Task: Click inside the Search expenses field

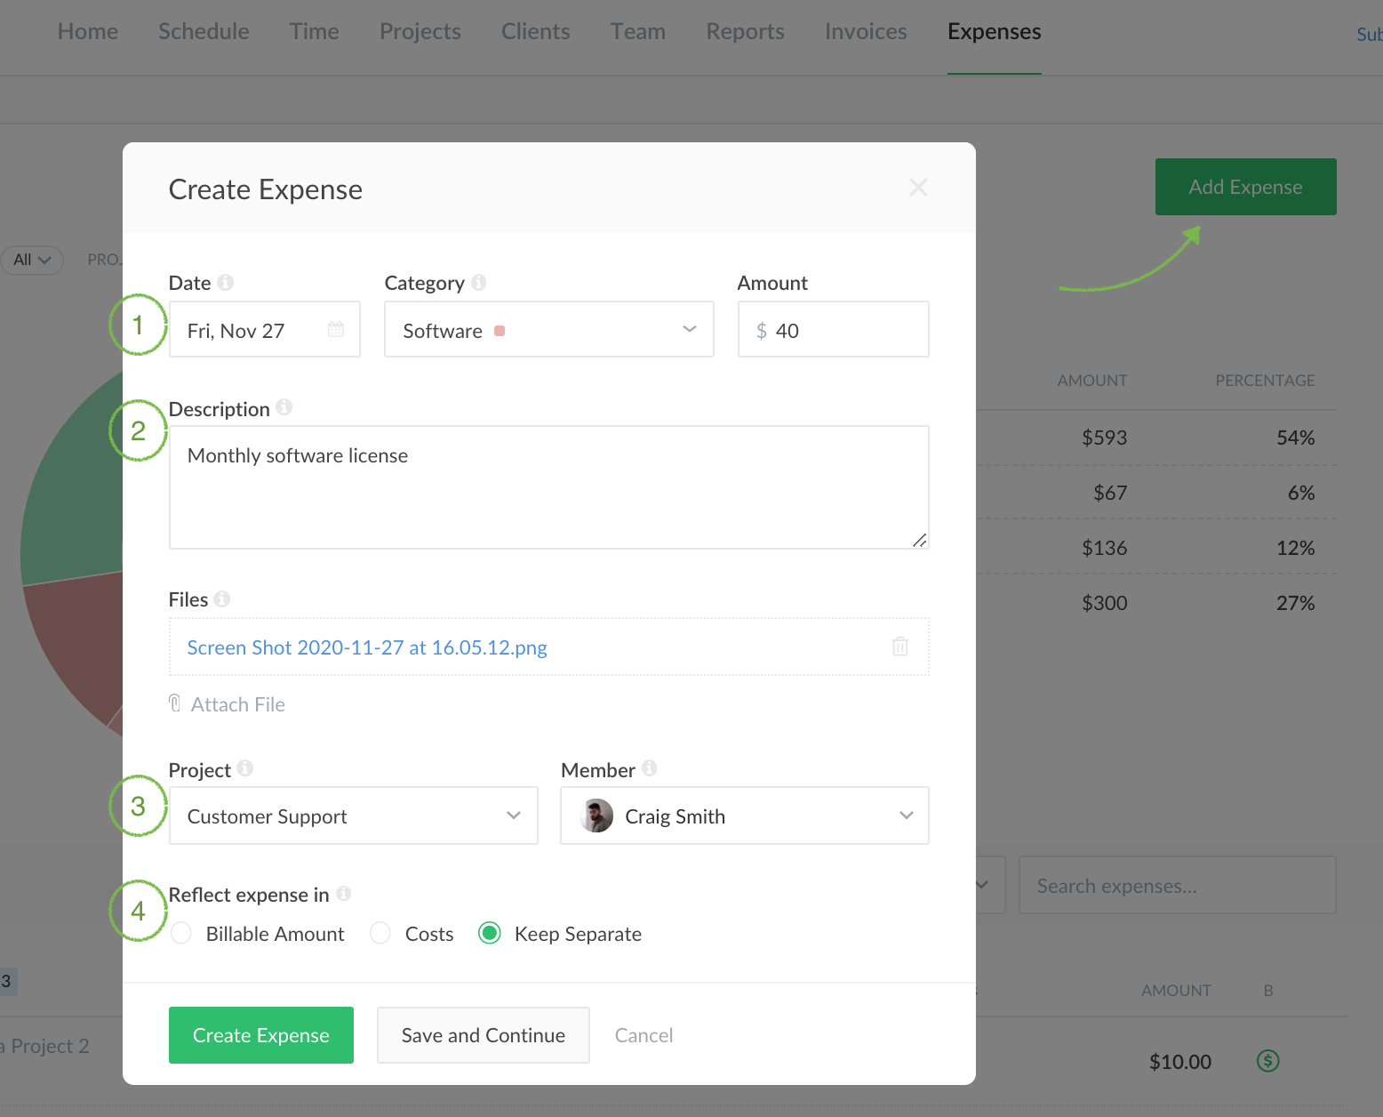Action: click(1177, 885)
